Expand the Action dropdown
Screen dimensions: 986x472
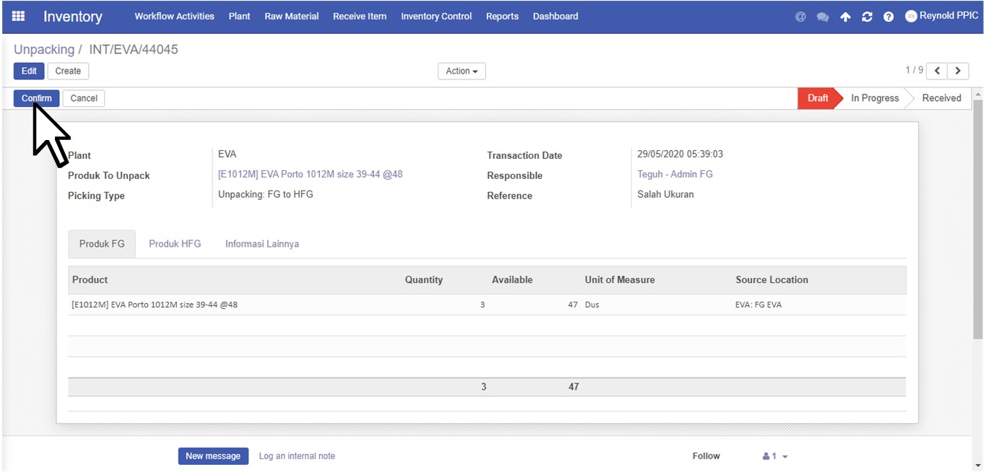[462, 71]
